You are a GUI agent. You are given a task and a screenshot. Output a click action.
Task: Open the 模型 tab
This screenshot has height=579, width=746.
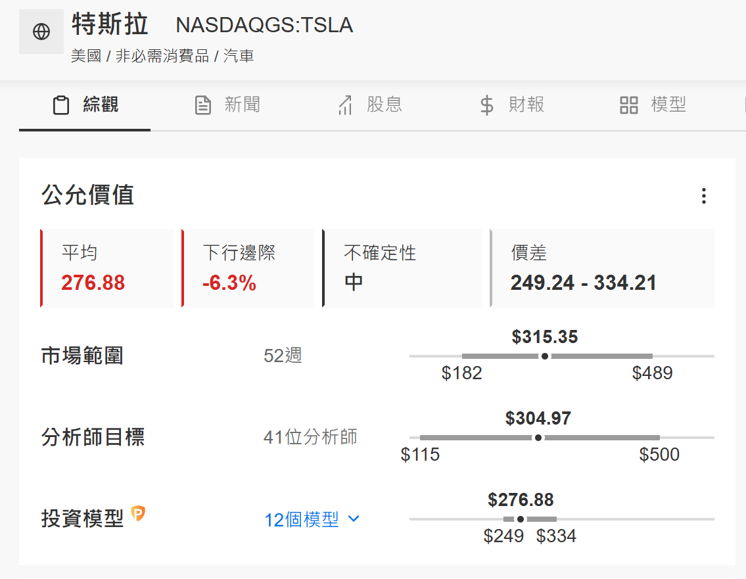pos(653,105)
